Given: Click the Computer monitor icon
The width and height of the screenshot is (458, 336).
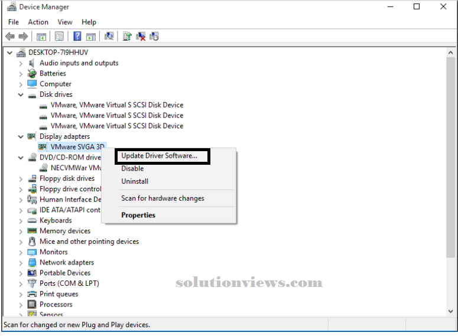Looking at the screenshot, I should pyautogui.click(x=32, y=84).
